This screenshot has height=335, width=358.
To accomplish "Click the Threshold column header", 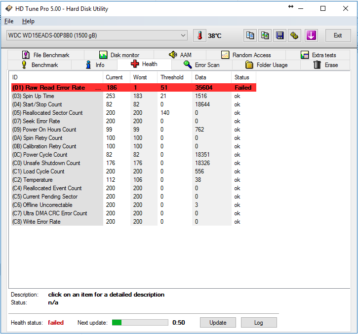I will point(175,77).
